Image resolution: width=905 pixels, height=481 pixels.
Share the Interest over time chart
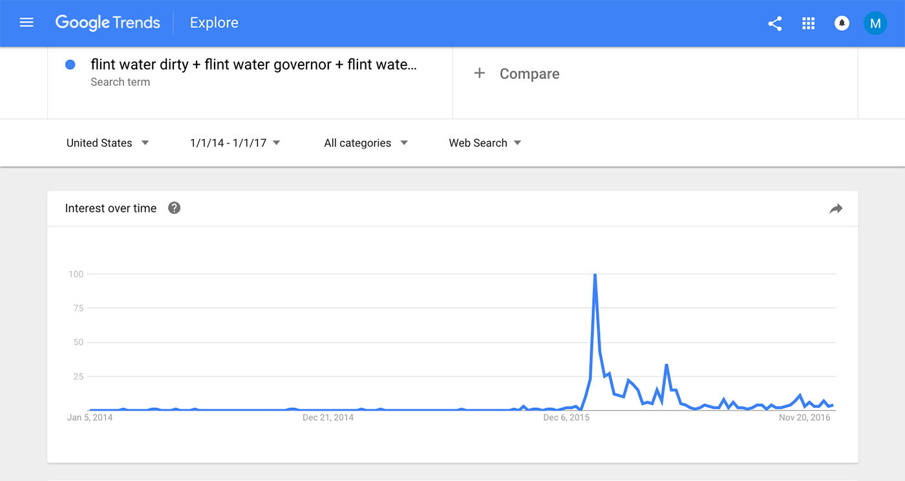pyautogui.click(x=836, y=208)
